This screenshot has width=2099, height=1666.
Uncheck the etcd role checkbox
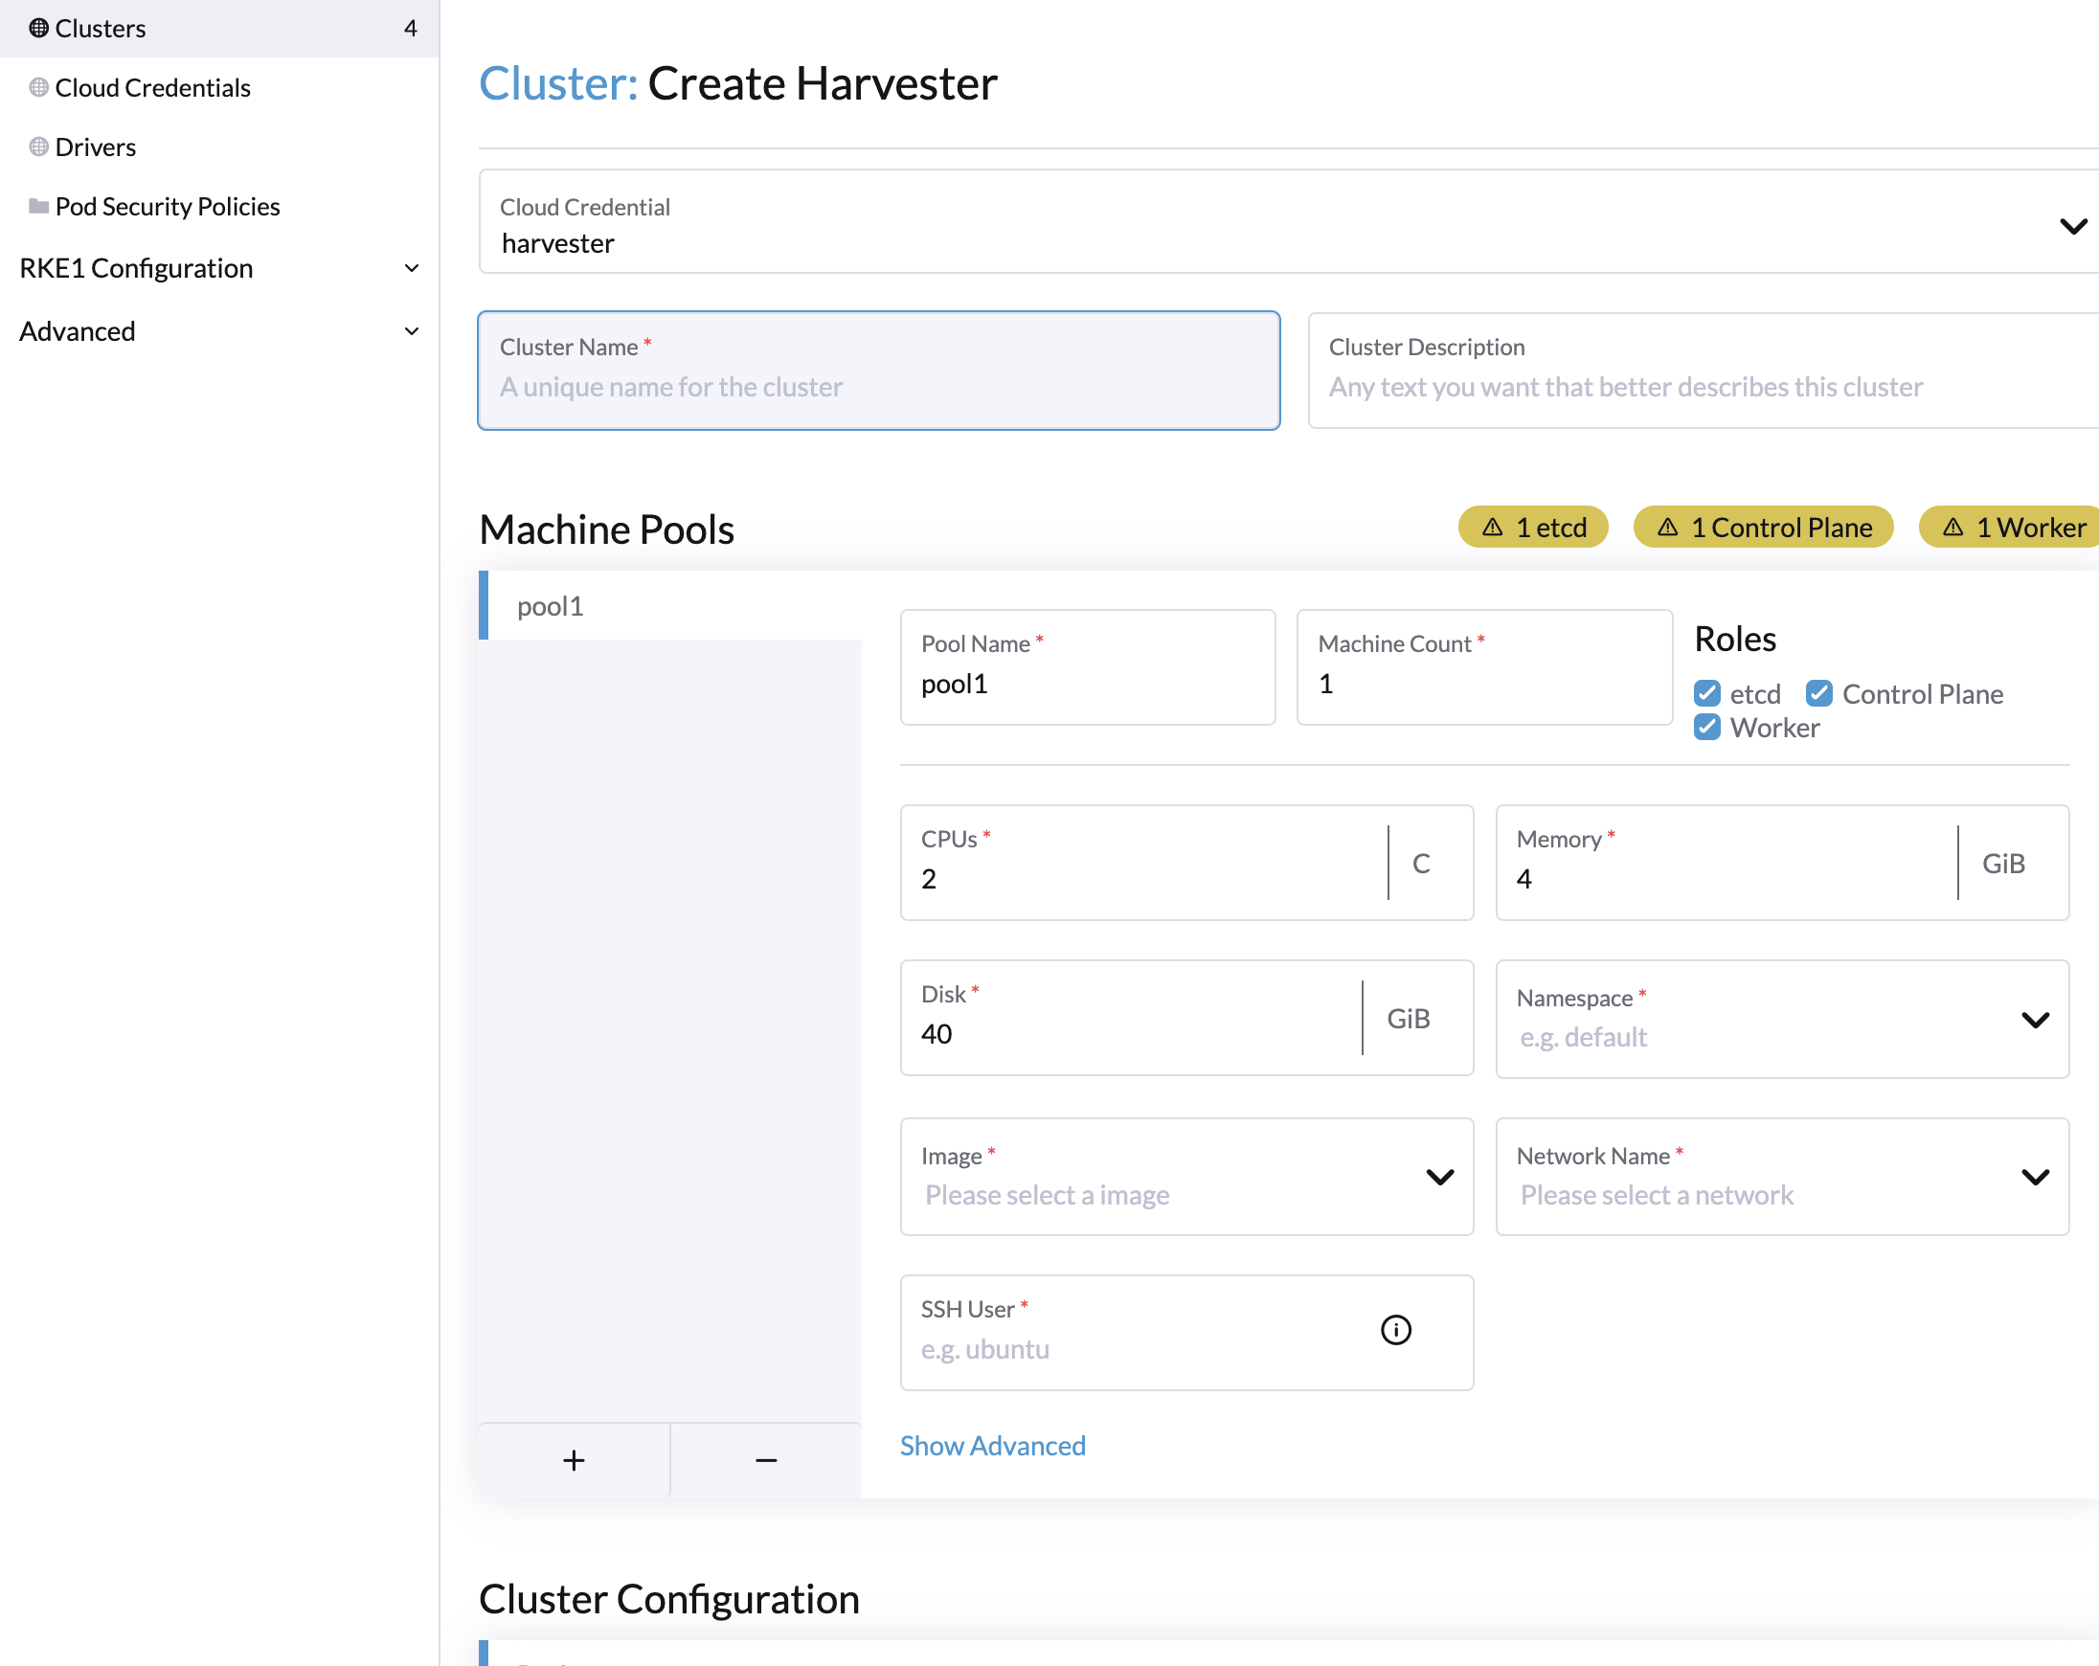pos(1706,693)
